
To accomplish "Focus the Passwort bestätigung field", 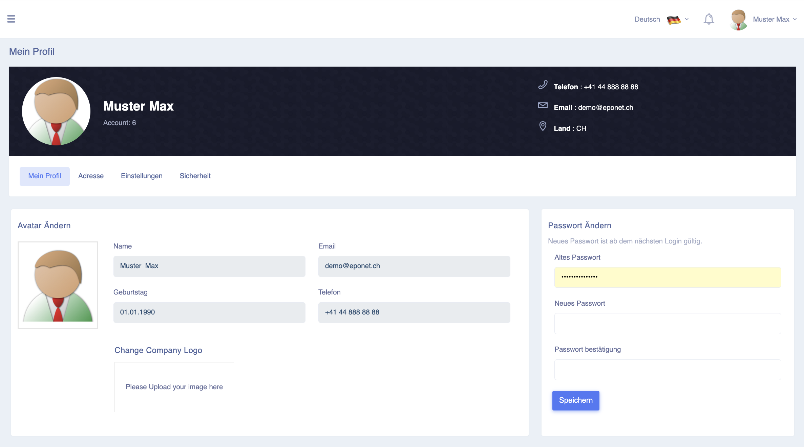I will 668,370.
